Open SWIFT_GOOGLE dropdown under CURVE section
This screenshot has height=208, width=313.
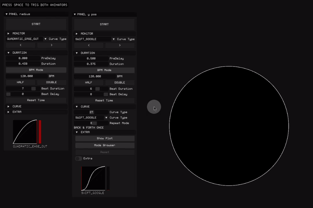pos(91,118)
